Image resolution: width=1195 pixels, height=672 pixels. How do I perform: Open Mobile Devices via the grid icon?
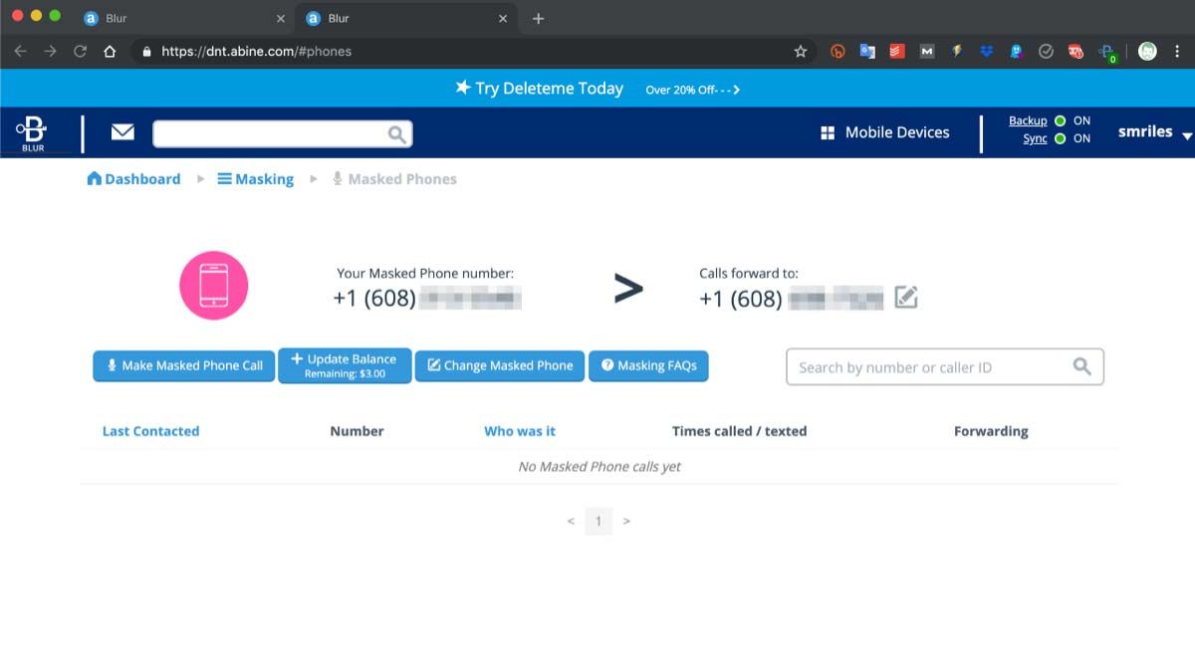(829, 131)
